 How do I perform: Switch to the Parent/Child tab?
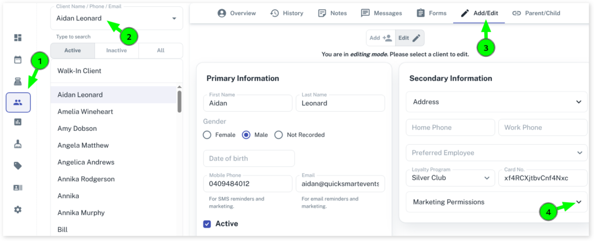[535, 13]
